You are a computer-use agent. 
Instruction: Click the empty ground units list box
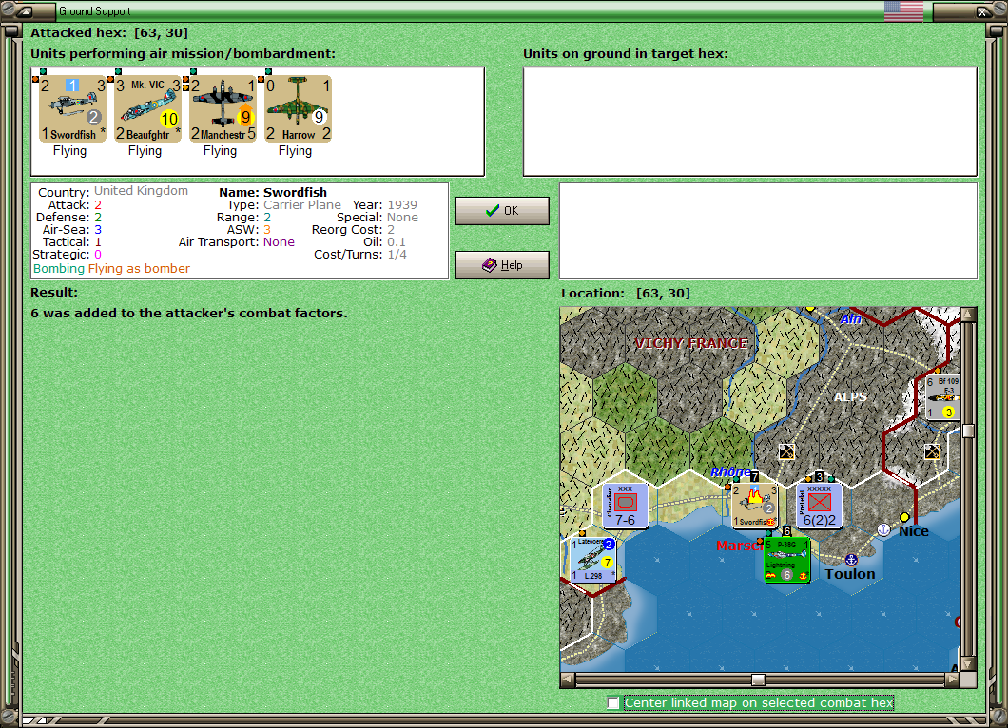click(750, 122)
